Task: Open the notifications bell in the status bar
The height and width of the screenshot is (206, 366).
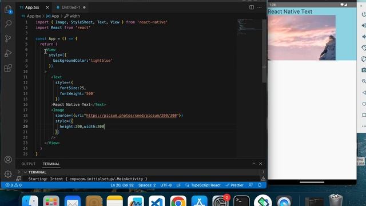Action: (260, 185)
